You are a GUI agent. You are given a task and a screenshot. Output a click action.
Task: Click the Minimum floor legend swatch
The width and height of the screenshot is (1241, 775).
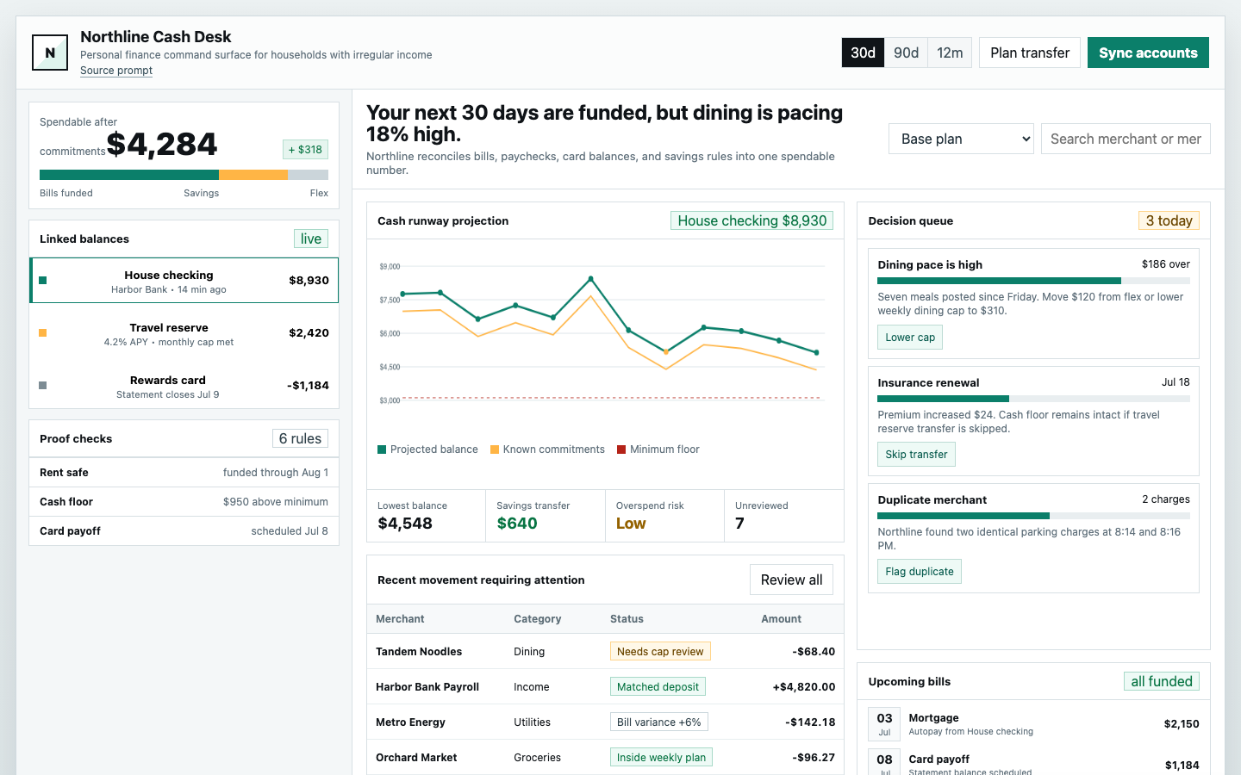[x=621, y=449]
